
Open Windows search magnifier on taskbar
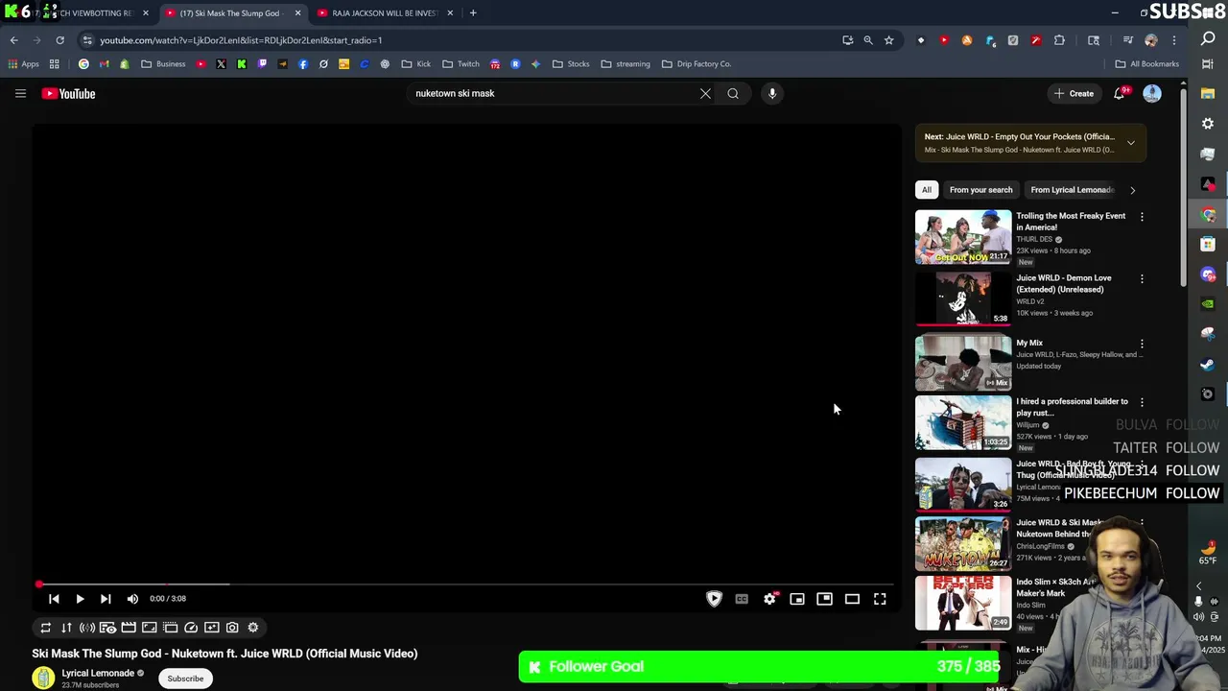tap(1208, 38)
